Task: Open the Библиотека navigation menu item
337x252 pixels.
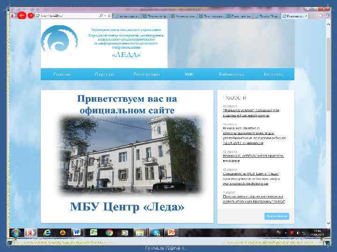Action: (x=231, y=74)
